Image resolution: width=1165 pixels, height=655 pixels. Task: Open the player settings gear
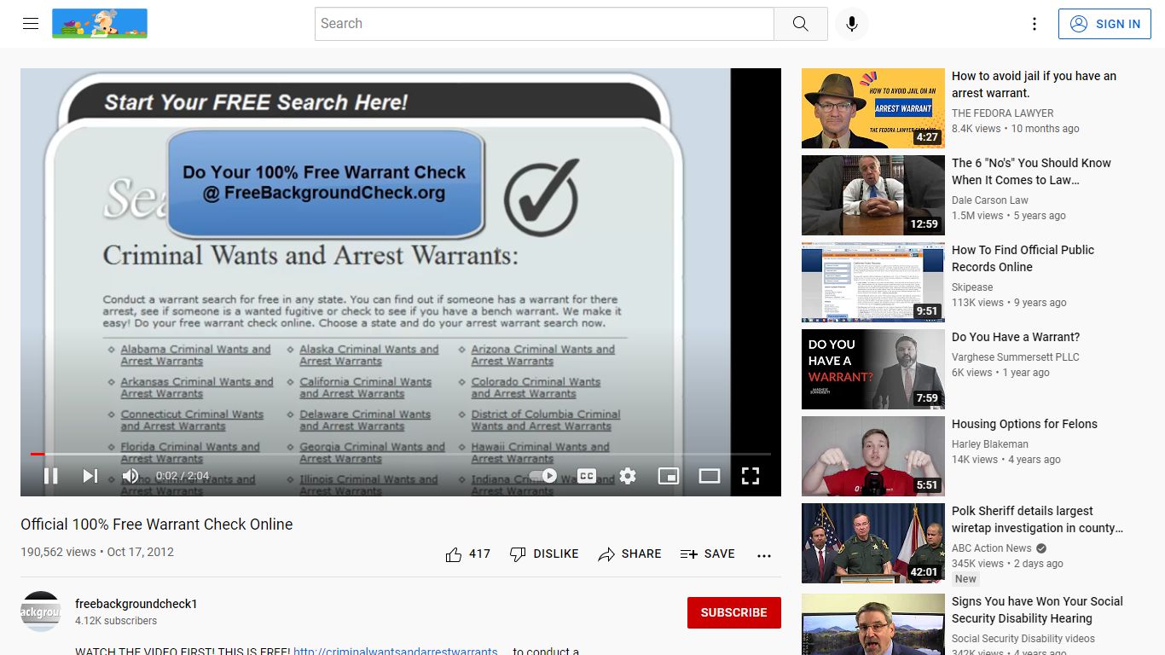[628, 476]
